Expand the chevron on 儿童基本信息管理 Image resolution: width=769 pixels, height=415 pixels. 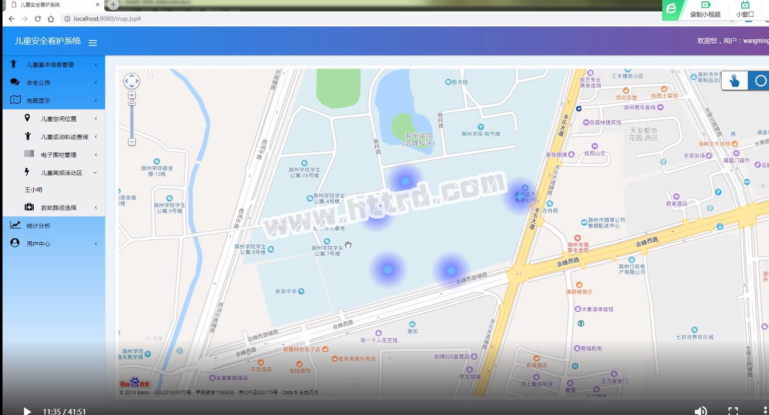coord(96,64)
